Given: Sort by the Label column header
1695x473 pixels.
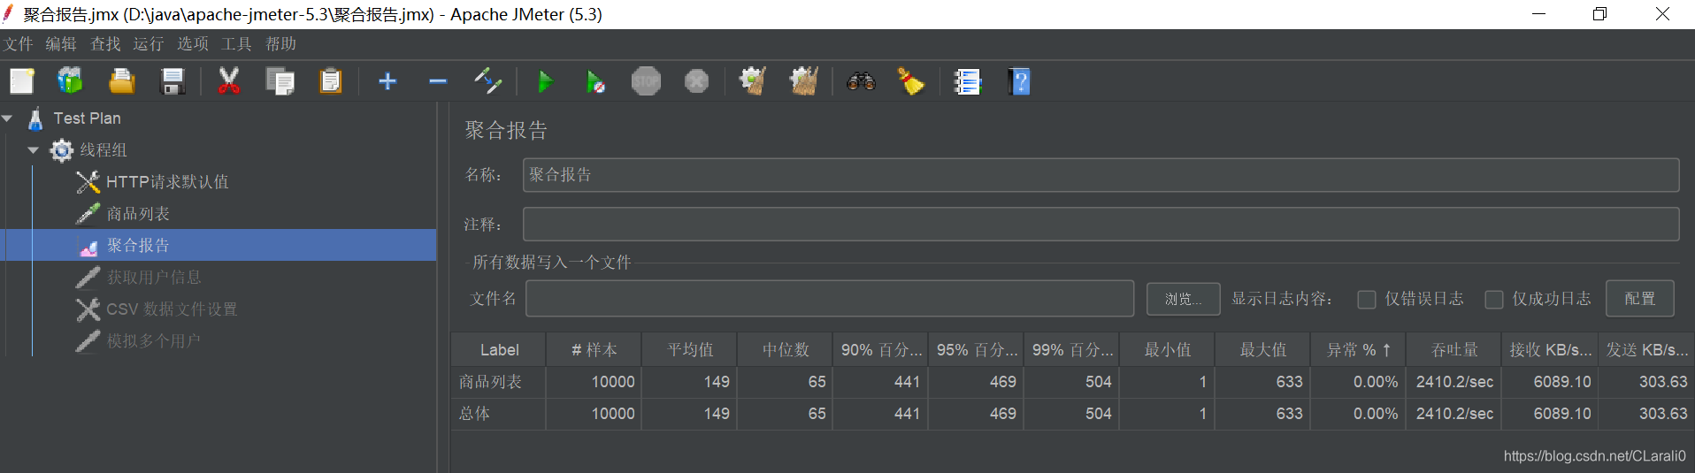Looking at the screenshot, I should tap(499, 350).
